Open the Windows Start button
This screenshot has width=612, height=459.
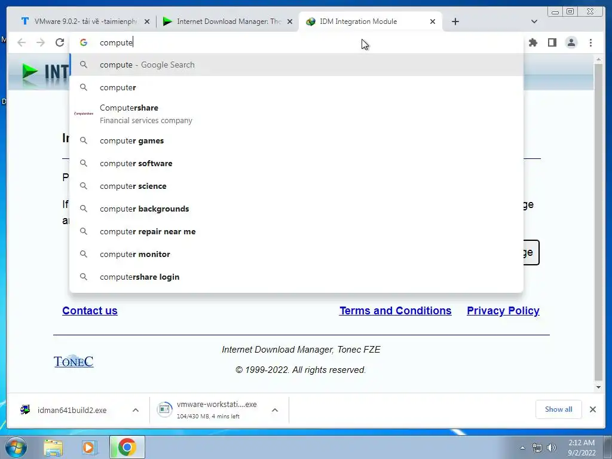pyautogui.click(x=16, y=447)
